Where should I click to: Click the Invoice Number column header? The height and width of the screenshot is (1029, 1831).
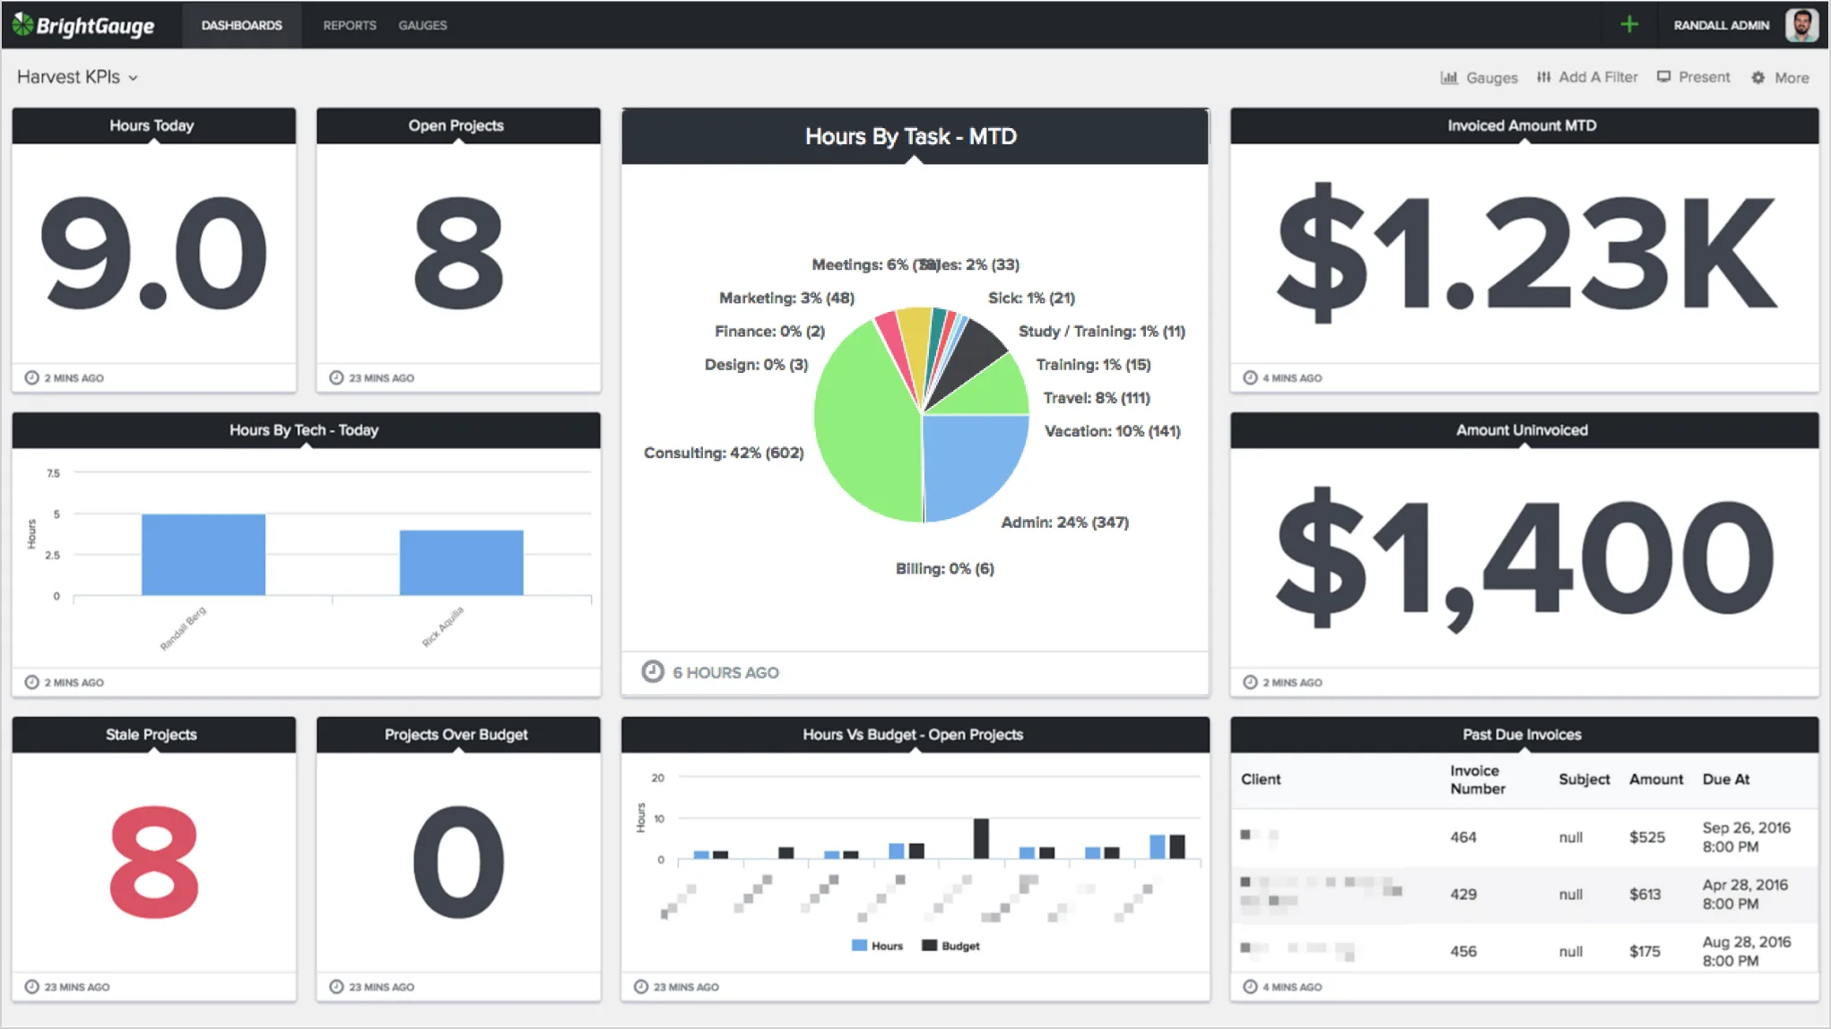[1478, 780]
